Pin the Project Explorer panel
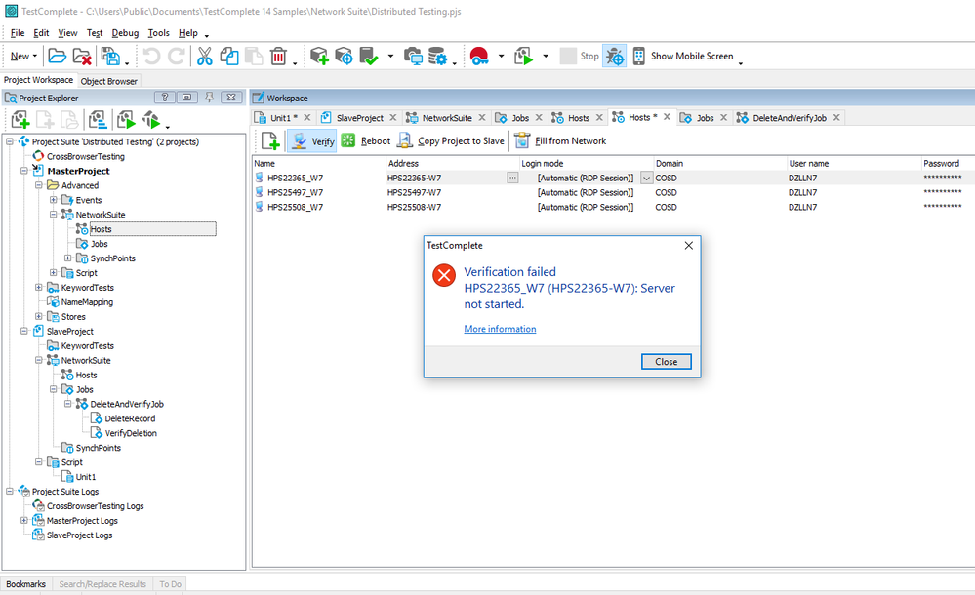The width and height of the screenshot is (975, 595). click(x=209, y=98)
